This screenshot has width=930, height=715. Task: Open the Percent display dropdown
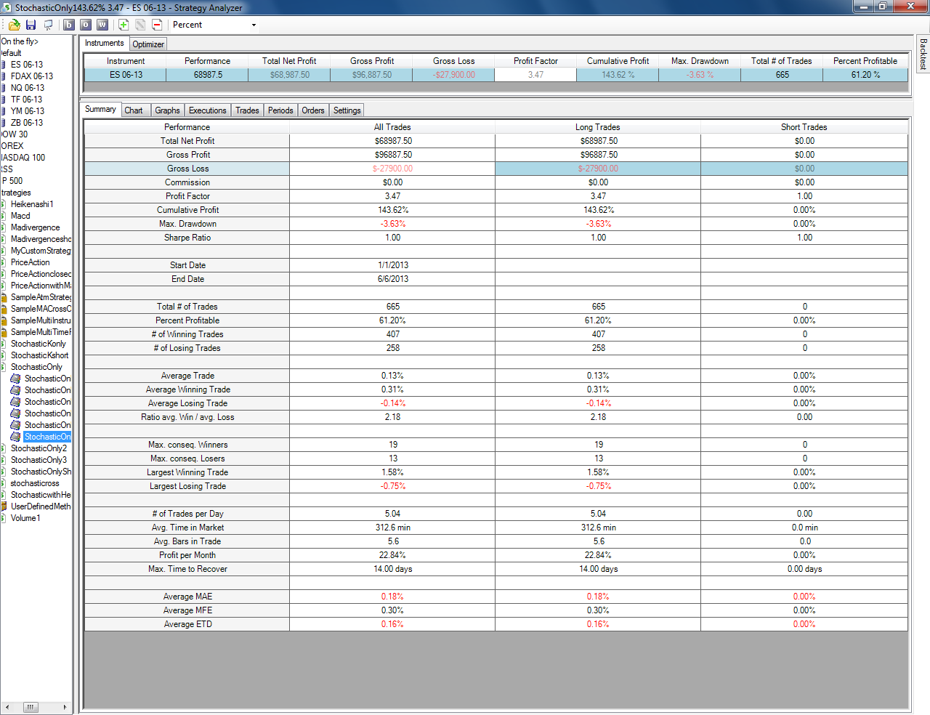pyautogui.click(x=215, y=25)
